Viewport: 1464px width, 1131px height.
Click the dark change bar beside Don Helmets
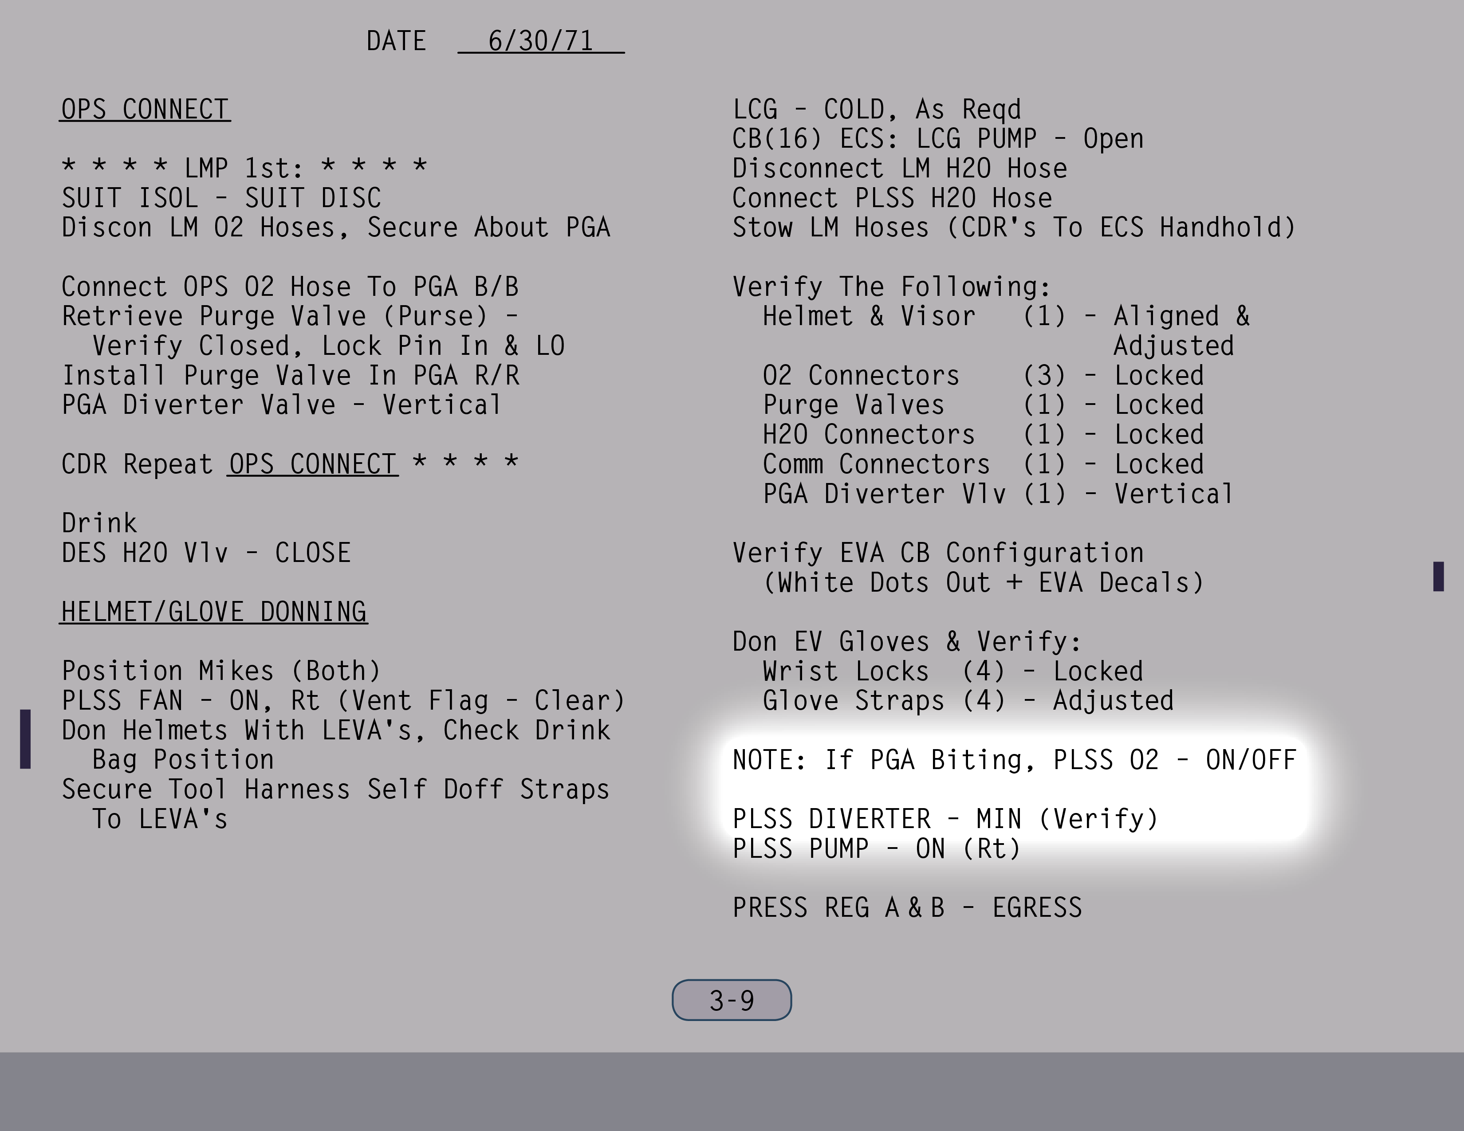(x=25, y=739)
